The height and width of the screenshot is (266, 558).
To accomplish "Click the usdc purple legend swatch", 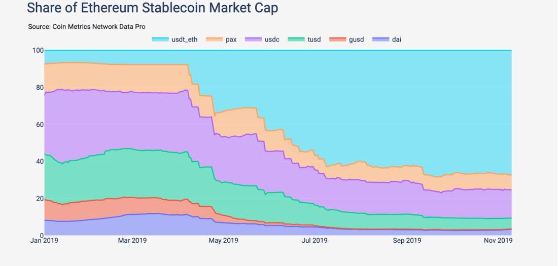I will click(x=253, y=40).
